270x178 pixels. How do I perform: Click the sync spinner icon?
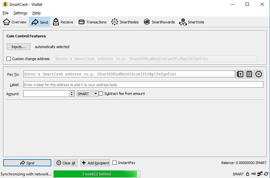pos(266,174)
